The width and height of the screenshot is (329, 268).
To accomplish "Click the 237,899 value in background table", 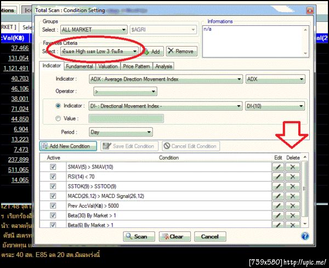I will 18,159.
